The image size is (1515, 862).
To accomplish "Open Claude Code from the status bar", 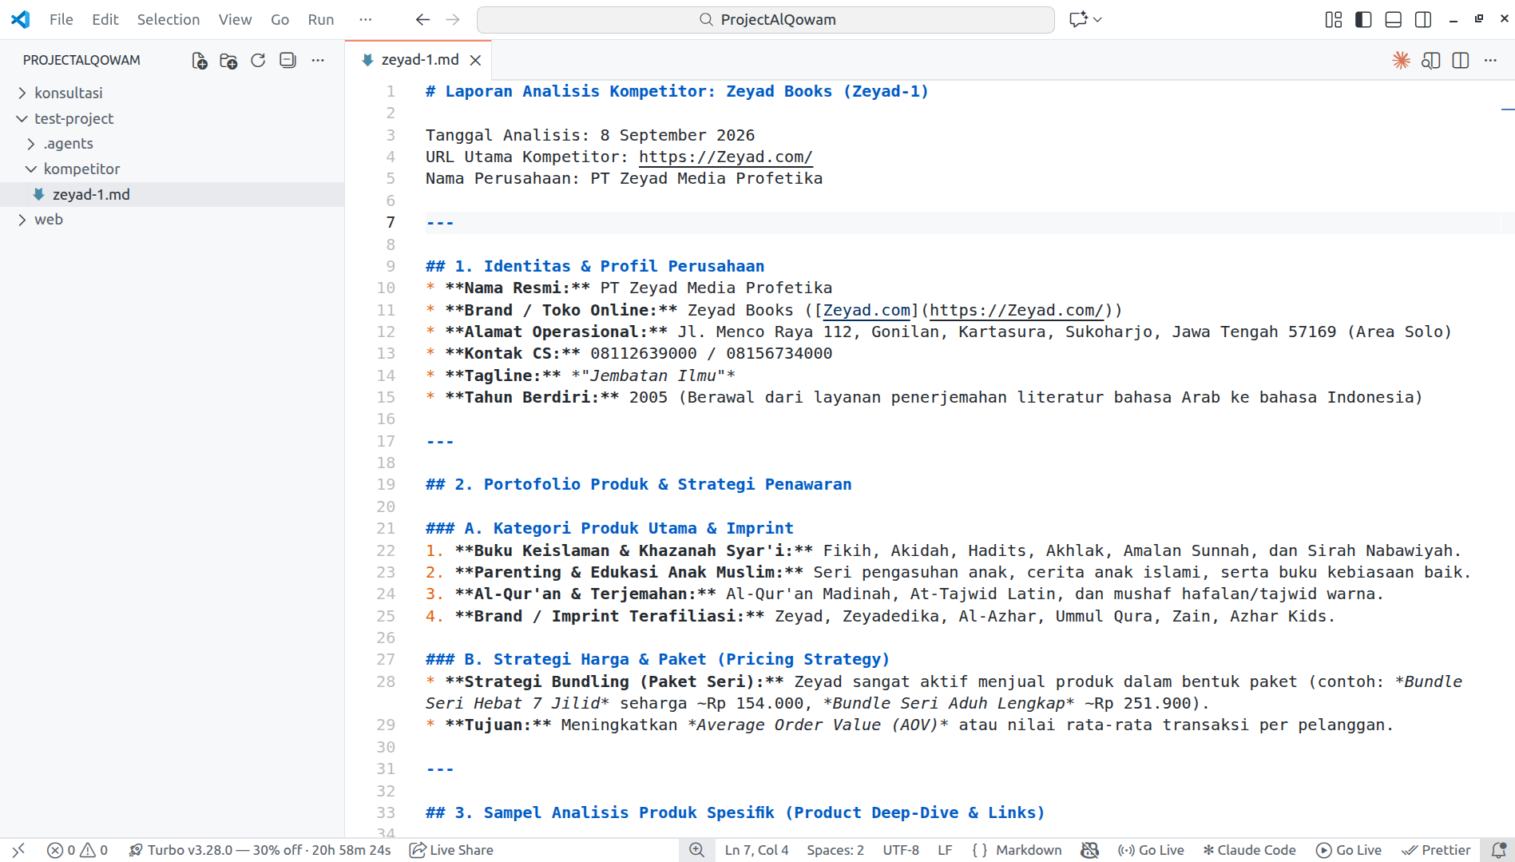I will 1250,850.
